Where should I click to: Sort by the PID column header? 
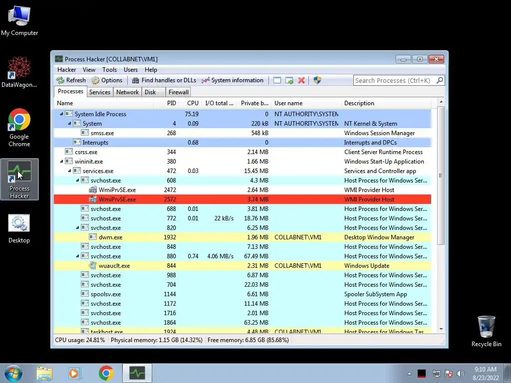[x=166, y=103]
